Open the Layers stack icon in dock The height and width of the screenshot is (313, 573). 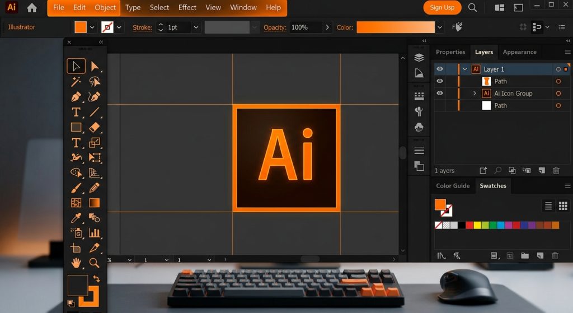(x=419, y=58)
